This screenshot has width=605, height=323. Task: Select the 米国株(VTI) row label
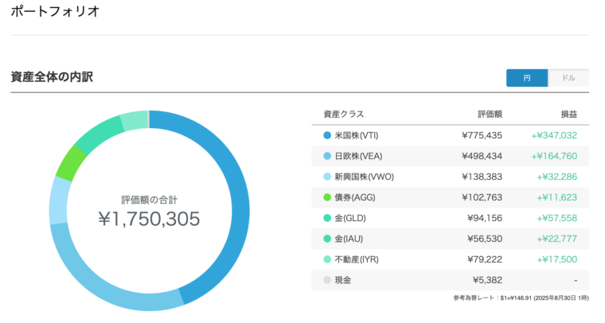coord(357,135)
